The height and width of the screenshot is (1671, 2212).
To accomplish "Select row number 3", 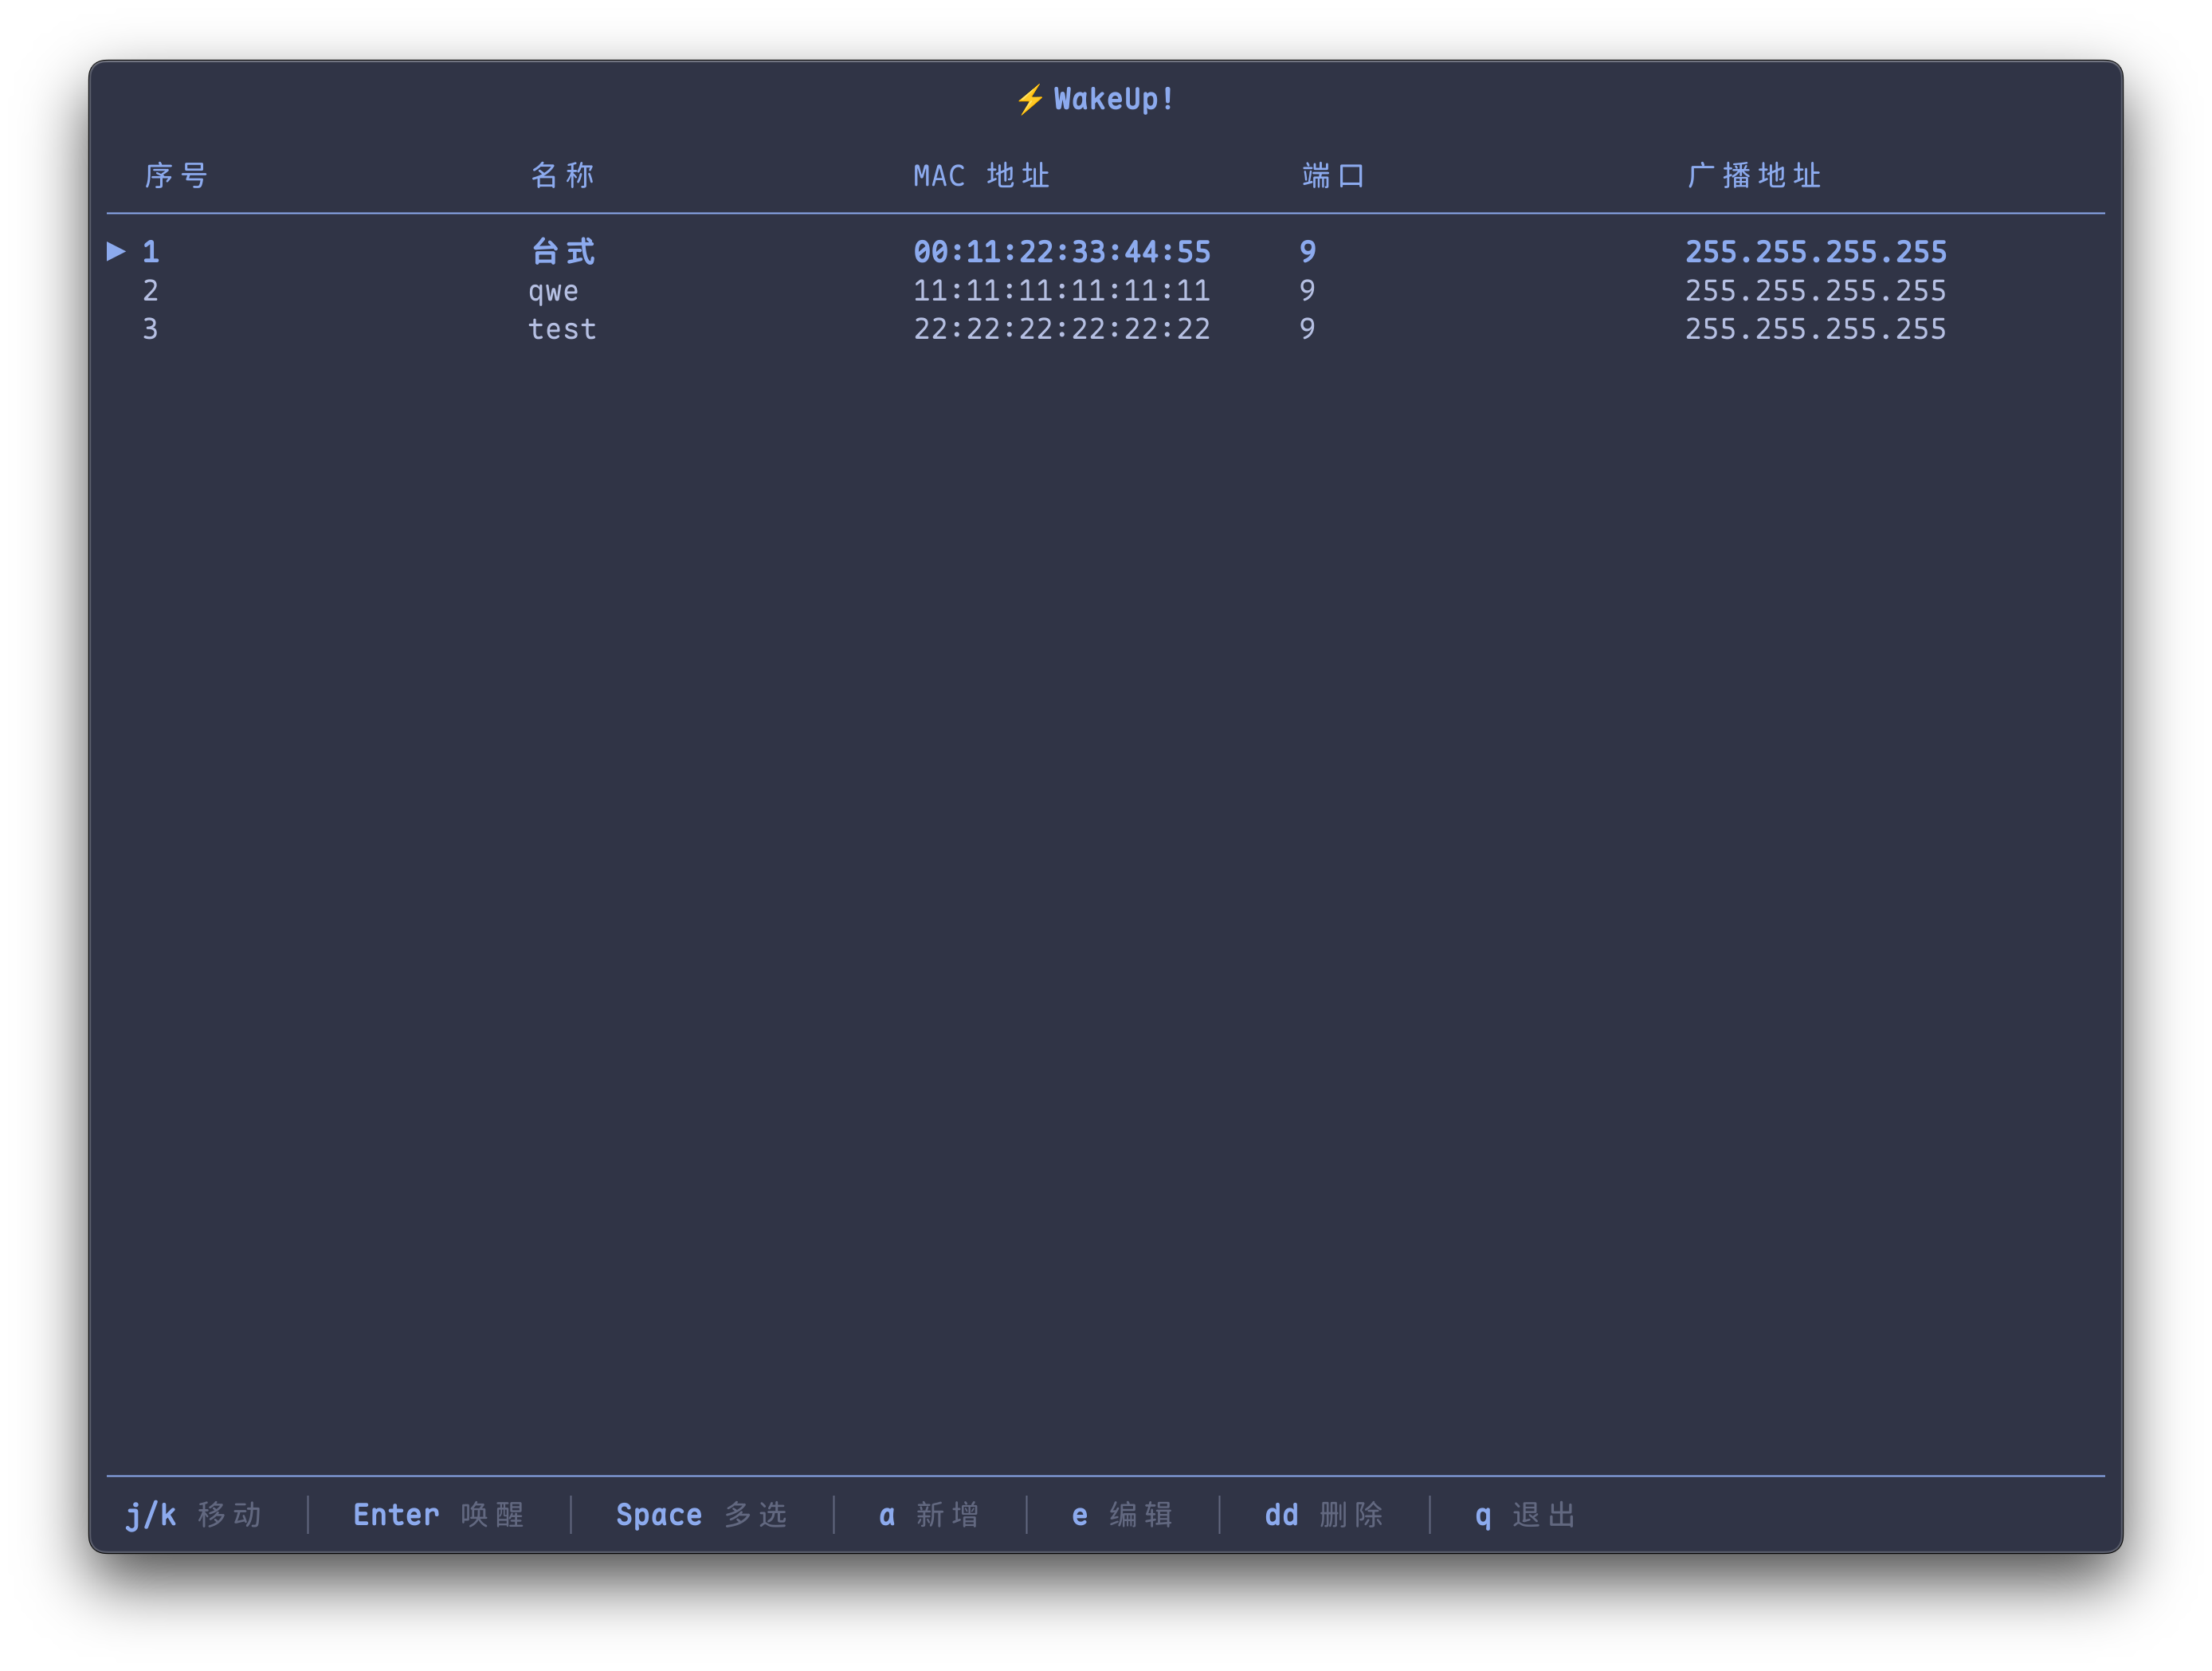I will (x=151, y=329).
